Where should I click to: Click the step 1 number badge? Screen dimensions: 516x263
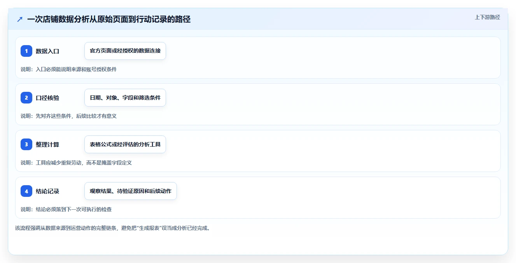(x=26, y=51)
